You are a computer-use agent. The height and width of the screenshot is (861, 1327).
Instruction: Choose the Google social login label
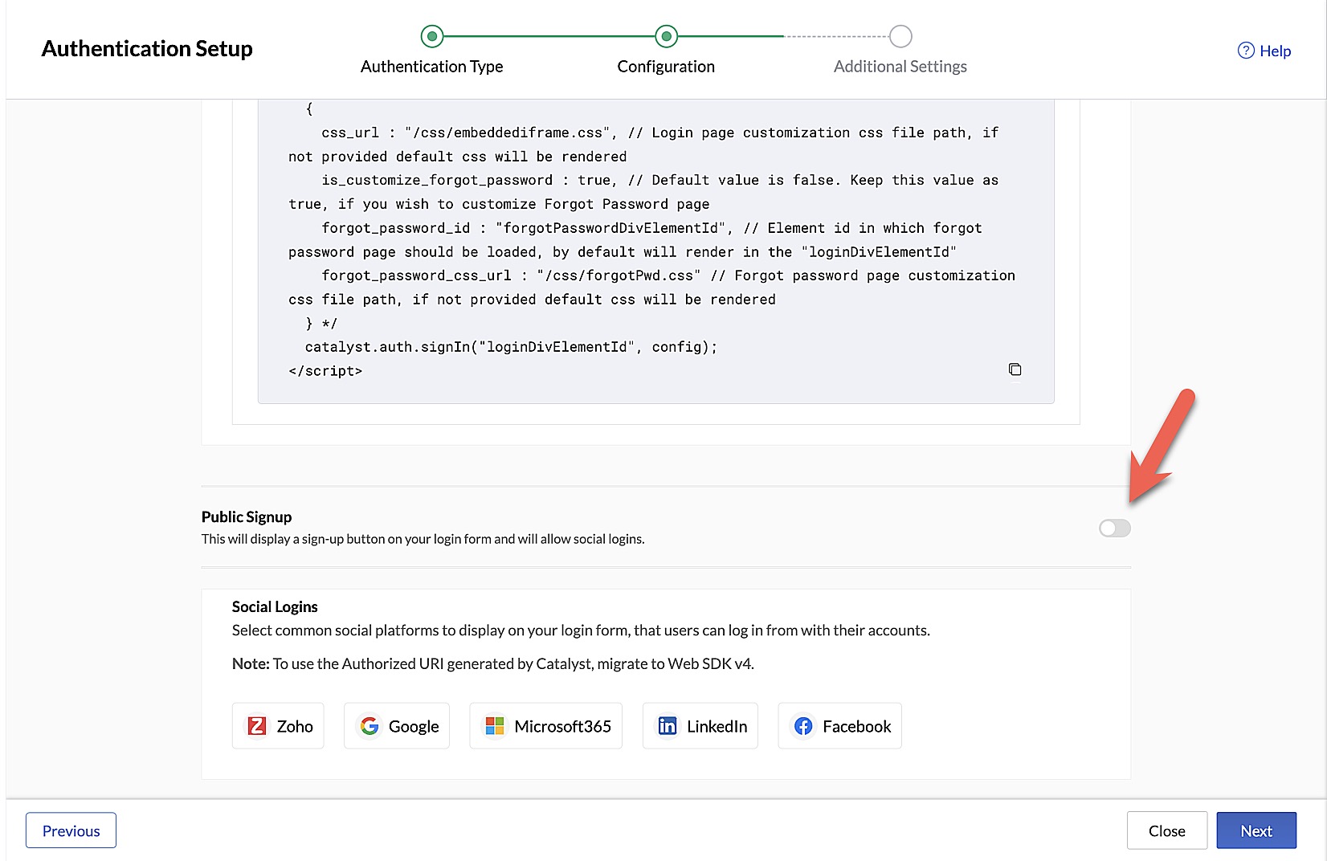click(414, 726)
